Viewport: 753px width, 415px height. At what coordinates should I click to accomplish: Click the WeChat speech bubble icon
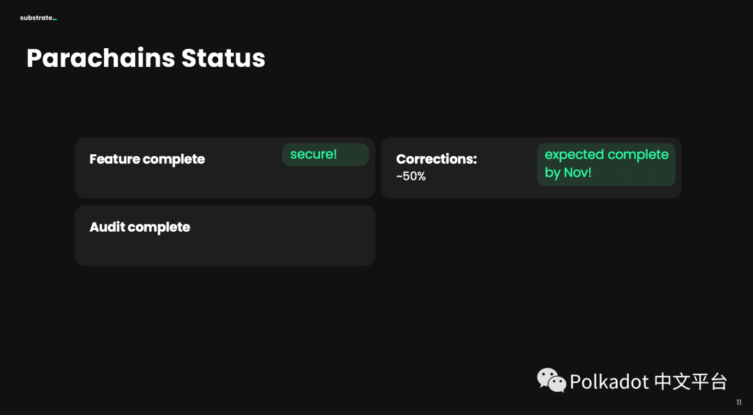(552, 380)
